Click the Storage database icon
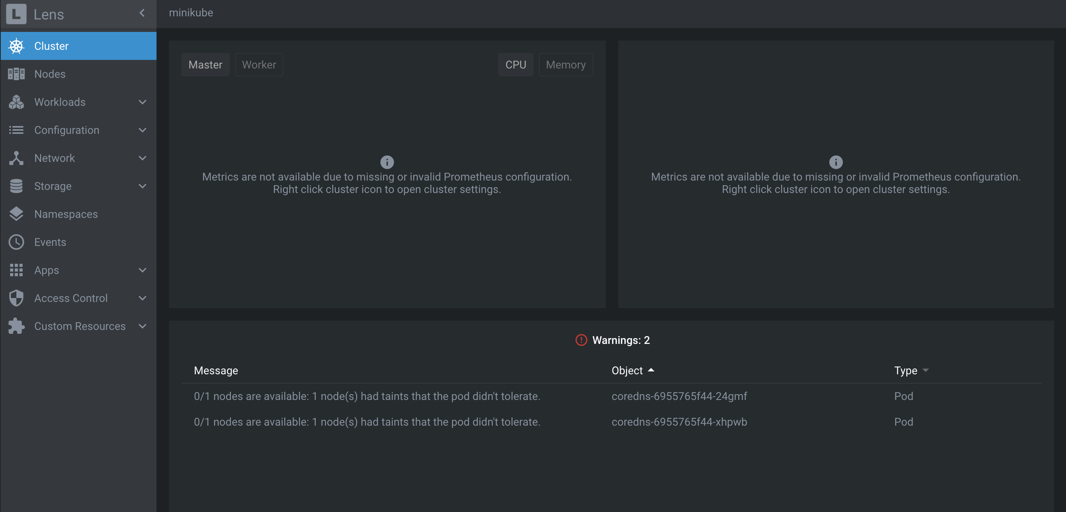Viewport: 1066px width, 512px height. coord(16,186)
